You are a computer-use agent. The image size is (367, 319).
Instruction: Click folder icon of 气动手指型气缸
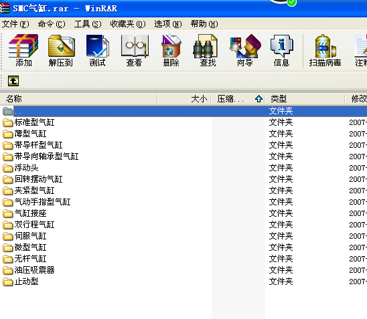(x=8, y=202)
